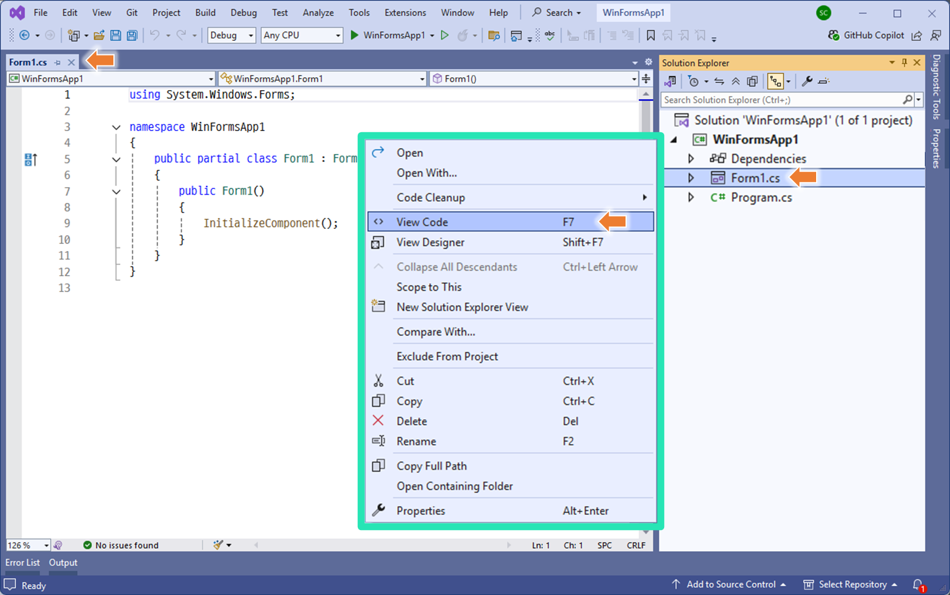Switch to the Error List tab
Viewport: 950px width, 595px height.
point(23,562)
